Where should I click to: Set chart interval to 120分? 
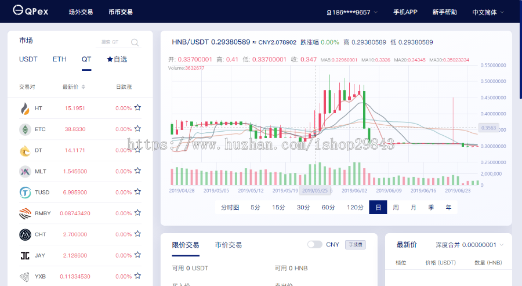tap(355, 208)
